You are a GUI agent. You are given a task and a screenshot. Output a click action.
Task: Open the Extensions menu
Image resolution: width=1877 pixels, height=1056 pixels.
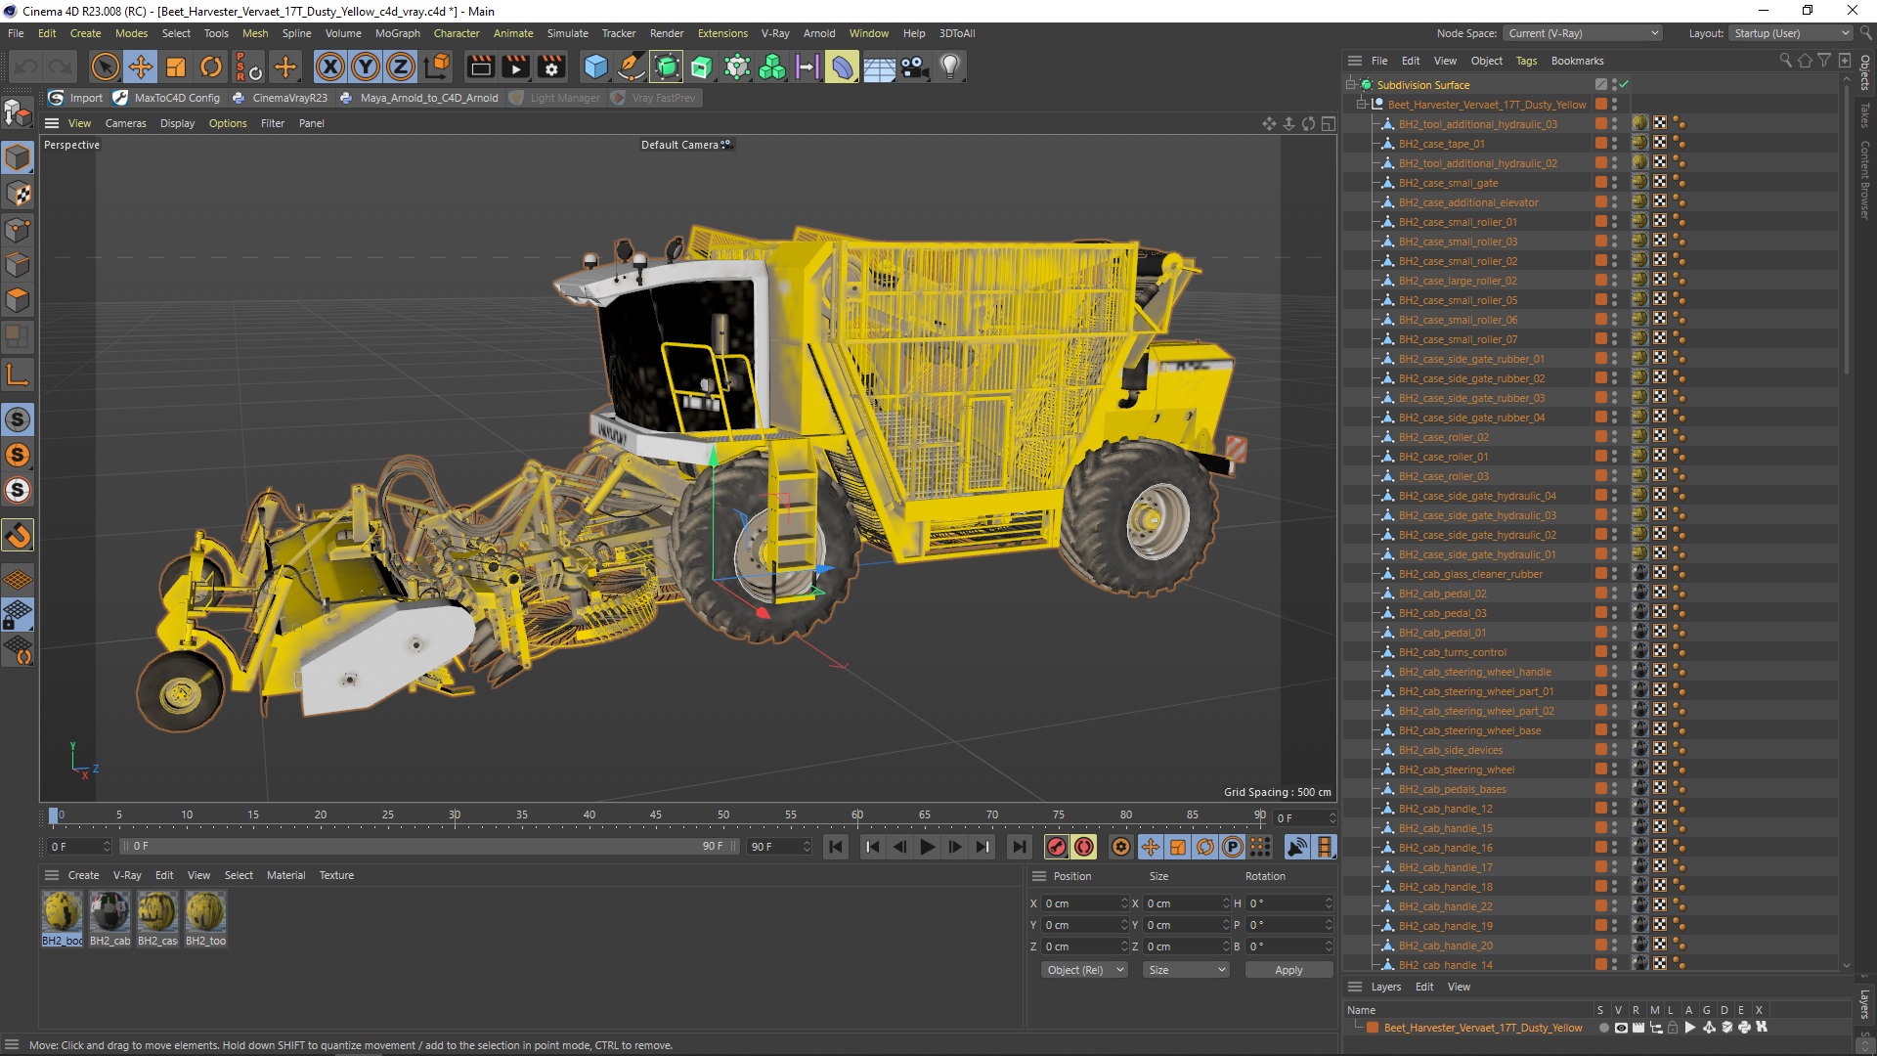pos(722,33)
